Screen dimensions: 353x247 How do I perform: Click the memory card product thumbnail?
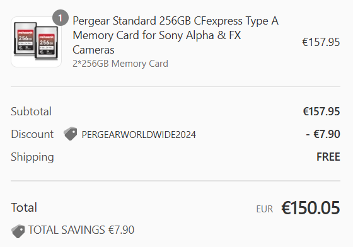pyautogui.click(x=37, y=42)
